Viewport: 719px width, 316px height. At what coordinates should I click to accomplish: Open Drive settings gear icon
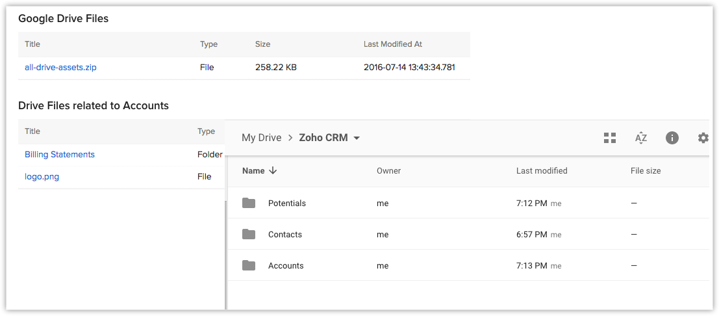(x=703, y=138)
